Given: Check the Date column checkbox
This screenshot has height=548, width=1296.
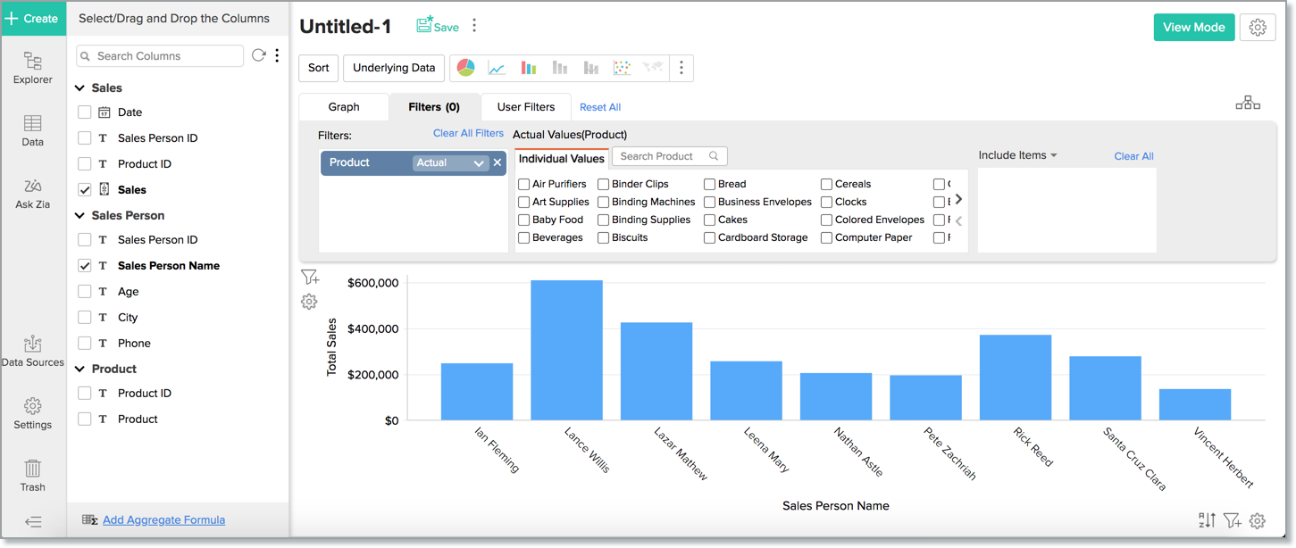Looking at the screenshot, I should click(x=85, y=112).
